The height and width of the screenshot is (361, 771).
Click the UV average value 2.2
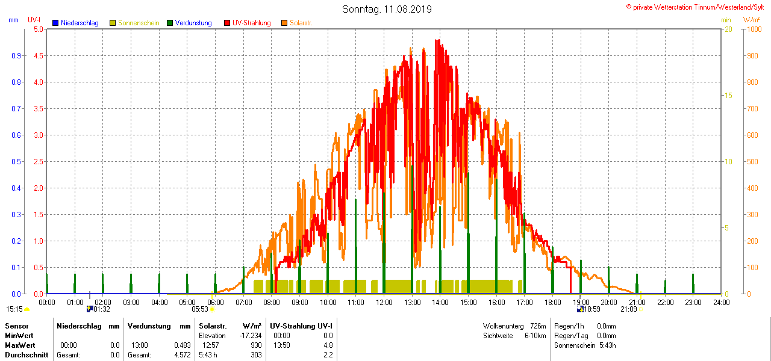pos(328,355)
